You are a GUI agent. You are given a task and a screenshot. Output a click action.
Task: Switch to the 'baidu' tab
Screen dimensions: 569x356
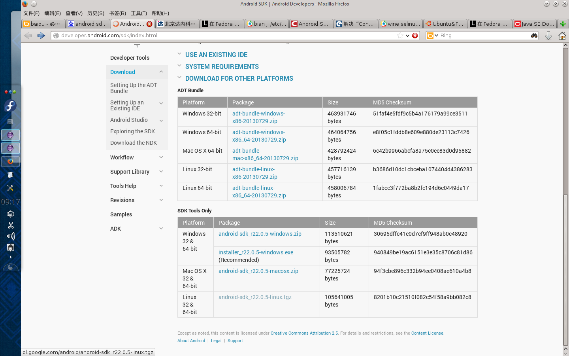[43, 24]
